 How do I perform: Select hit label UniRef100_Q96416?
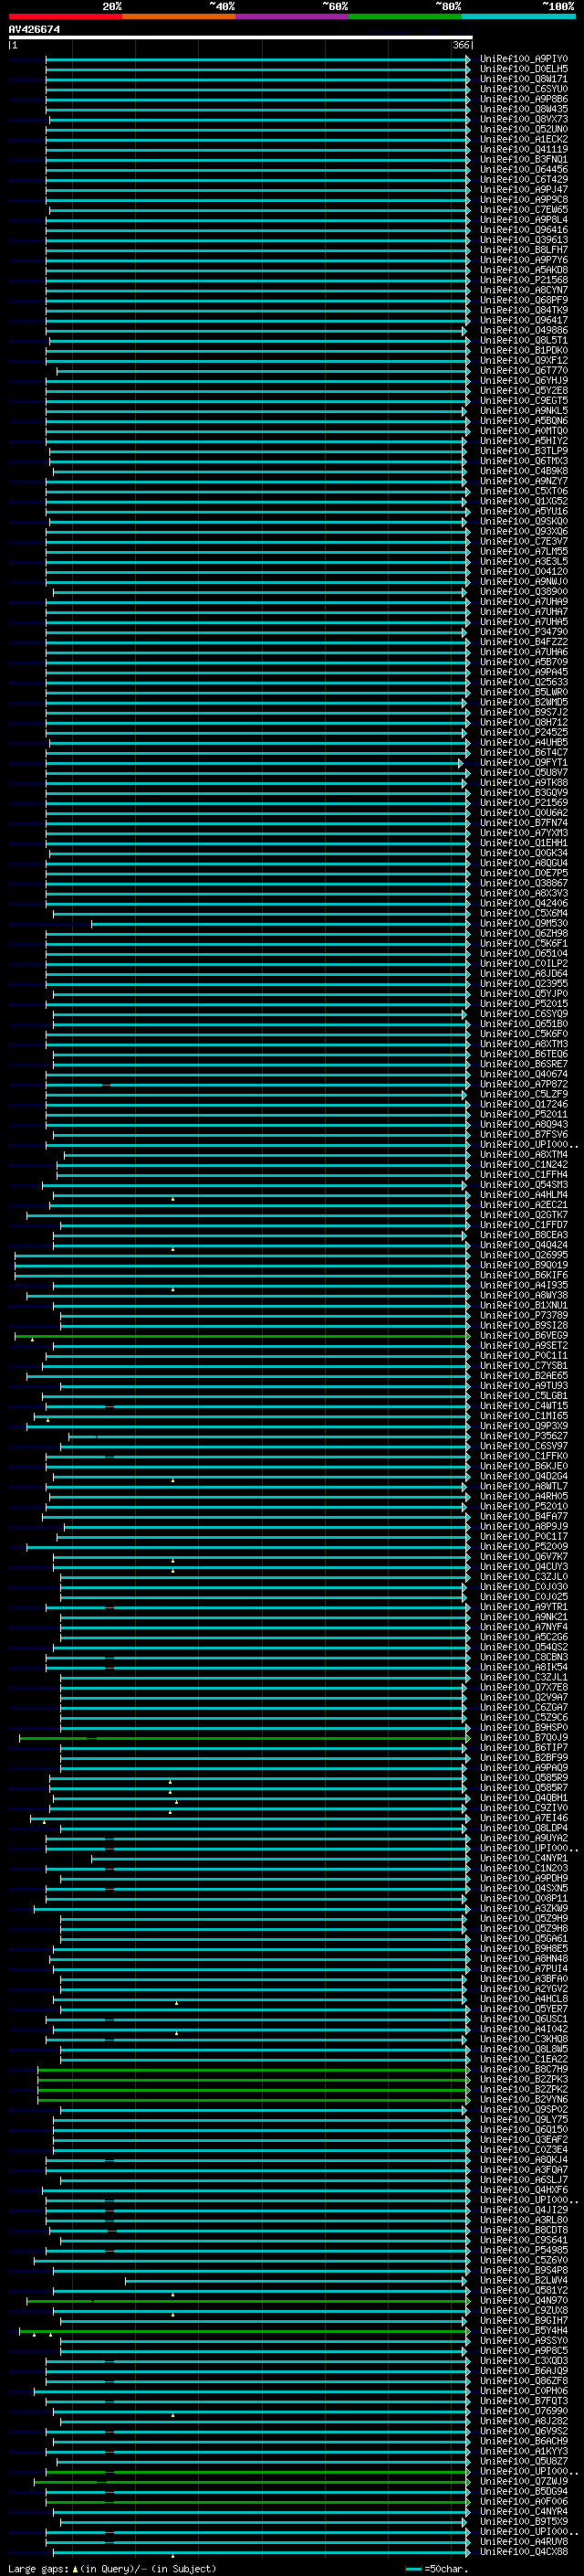click(524, 230)
